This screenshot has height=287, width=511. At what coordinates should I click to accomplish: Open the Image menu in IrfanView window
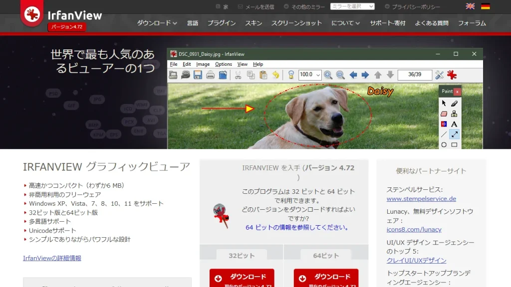point(203,64)
